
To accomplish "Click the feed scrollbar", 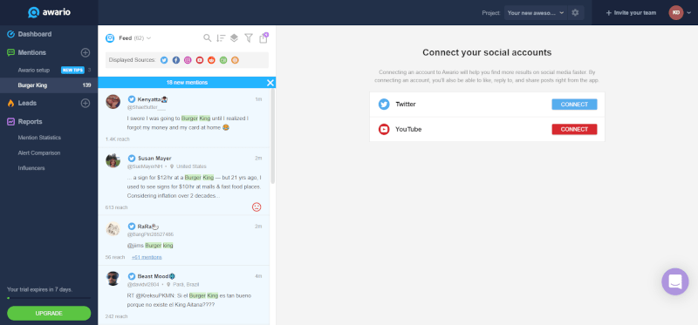I will tap(273, 136).
